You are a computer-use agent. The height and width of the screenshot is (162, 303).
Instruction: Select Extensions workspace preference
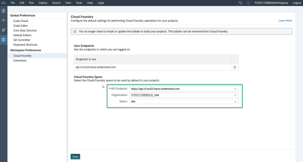20,61
